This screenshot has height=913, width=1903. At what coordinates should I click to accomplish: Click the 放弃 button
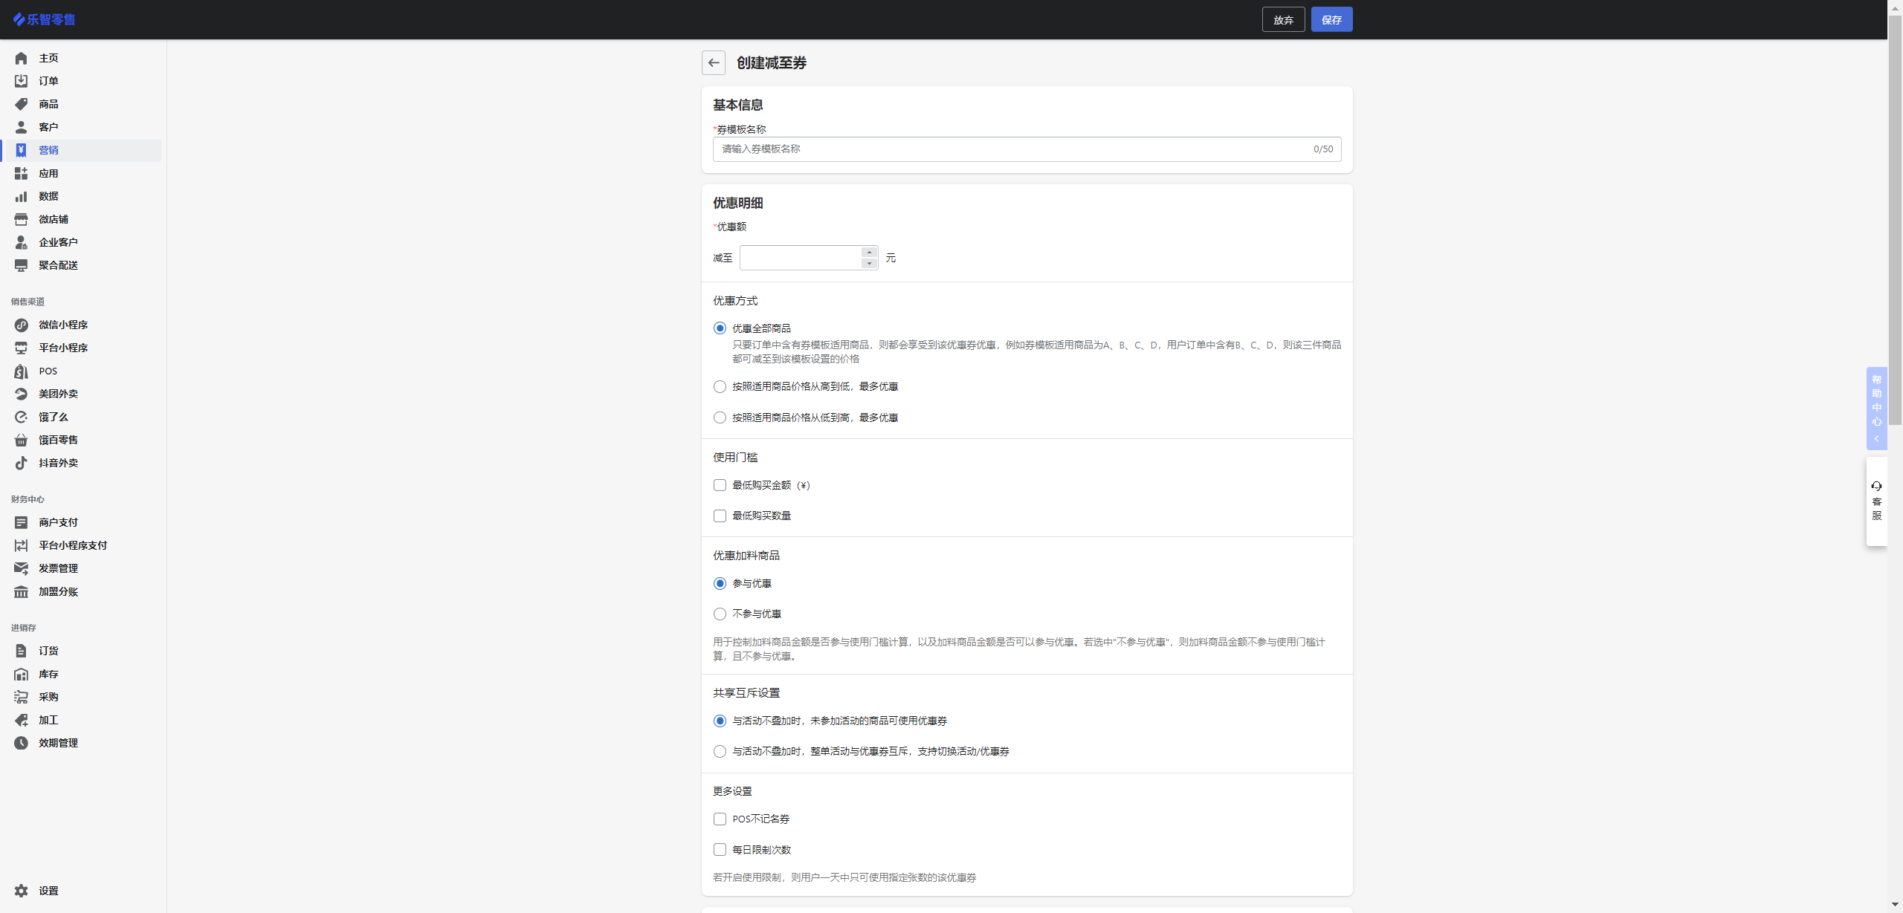pyautogui.click(x=1283, y=20)
